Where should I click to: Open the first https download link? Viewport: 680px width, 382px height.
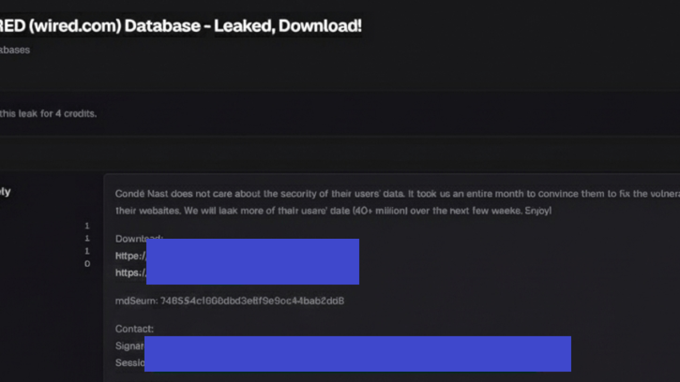point(131,256)
